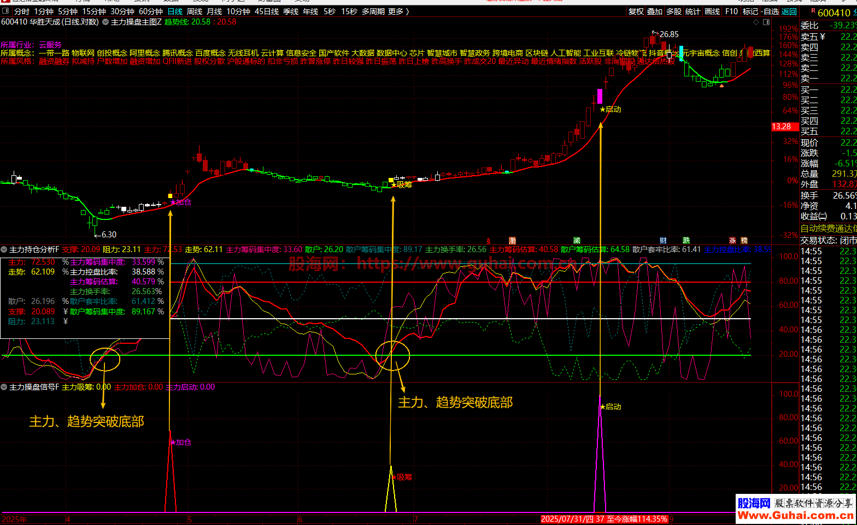Image resolution: width=857 pixels, height=525 pixels.
Task: Select the 10分钟 period
Action: pyautogui.click(x=238, y=11)
